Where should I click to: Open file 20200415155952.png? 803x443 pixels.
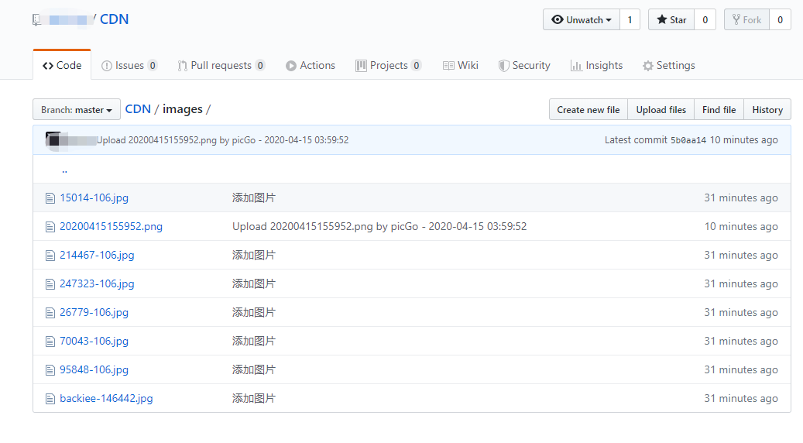[x=112, y=226]
